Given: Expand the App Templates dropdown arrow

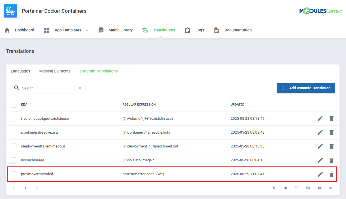Looking at the screenshot, I should pos(87,30).
